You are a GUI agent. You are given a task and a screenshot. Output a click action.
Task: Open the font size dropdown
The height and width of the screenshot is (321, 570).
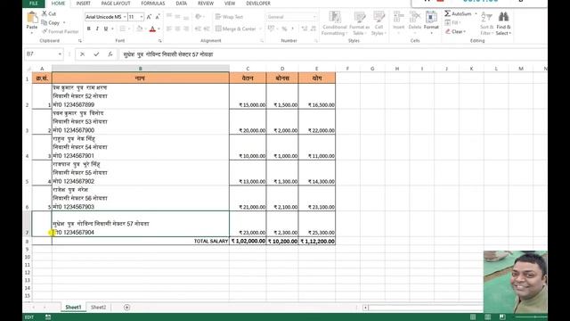142,17
